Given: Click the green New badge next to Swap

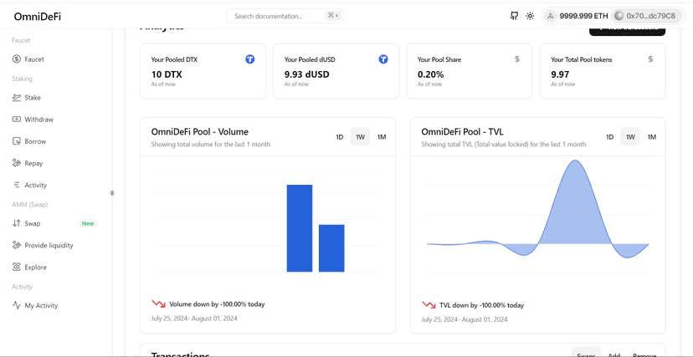Looking at the screenshot, I should (x=88, y=223).
